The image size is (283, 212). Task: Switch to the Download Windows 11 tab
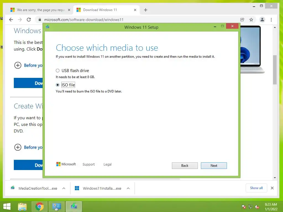(106, 10)
